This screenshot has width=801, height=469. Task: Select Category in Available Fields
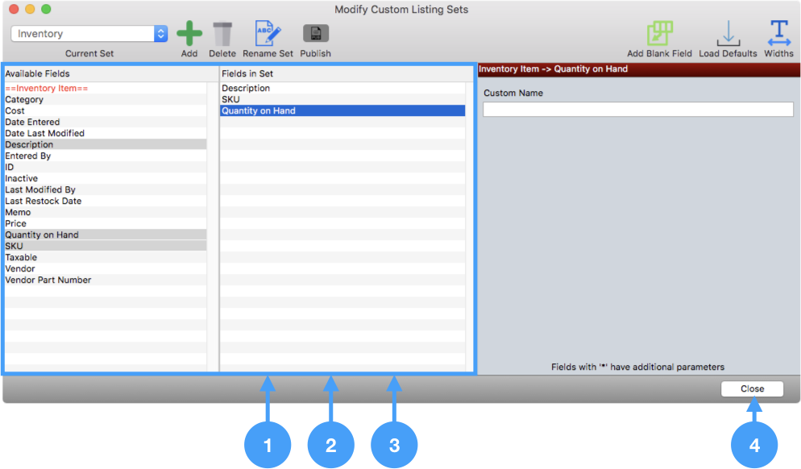click(24, 100)
